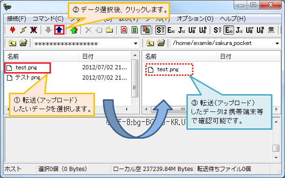Image resolution: width=285 pixels, height=178 pixels.
Task: Click the blue Upload arrow icon
Action: point(59,30)
